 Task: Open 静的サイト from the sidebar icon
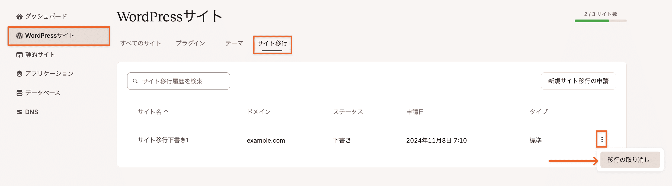(19, 54)
